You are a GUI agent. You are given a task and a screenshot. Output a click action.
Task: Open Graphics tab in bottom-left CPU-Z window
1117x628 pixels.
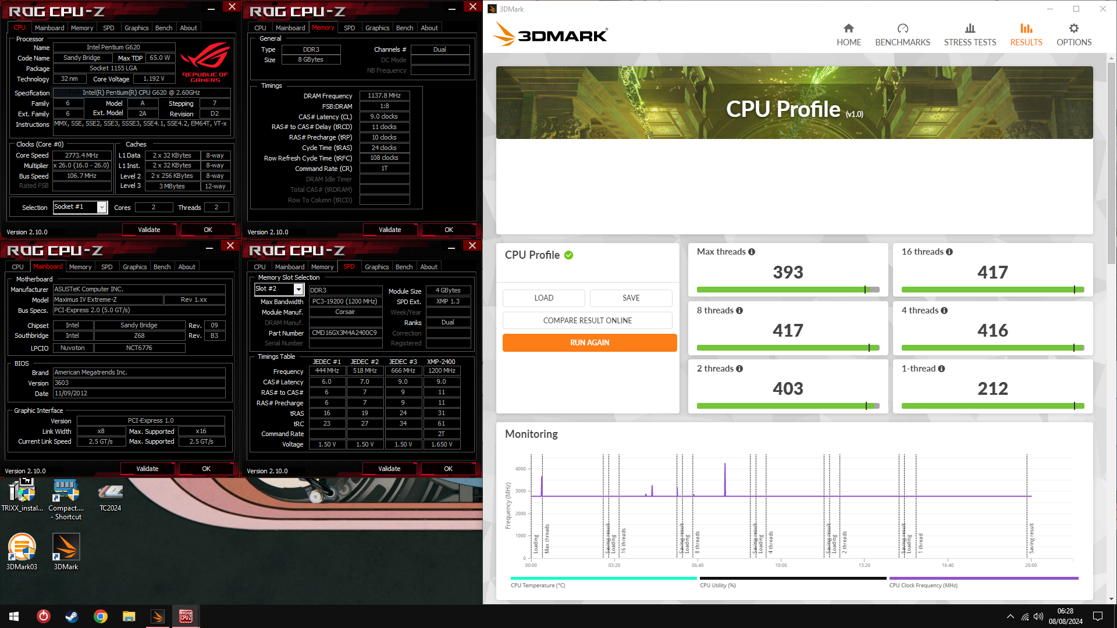pyautogui.click(x=134, y=267)
